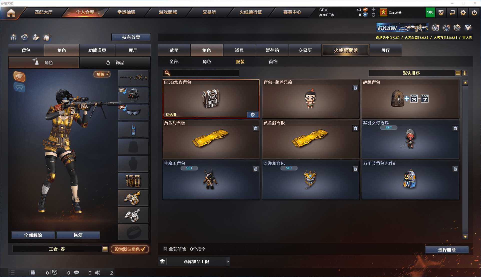This screenshot has height=277, width=481.
Task: Delete 背包-葫芦兄弟 using its trash icon
Action: [355, 88]
